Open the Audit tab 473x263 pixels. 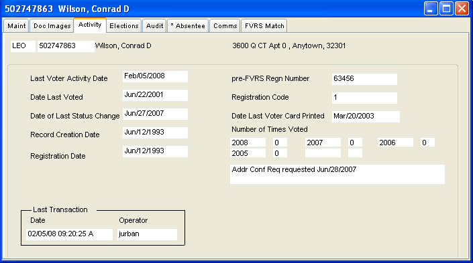[154, 26]
